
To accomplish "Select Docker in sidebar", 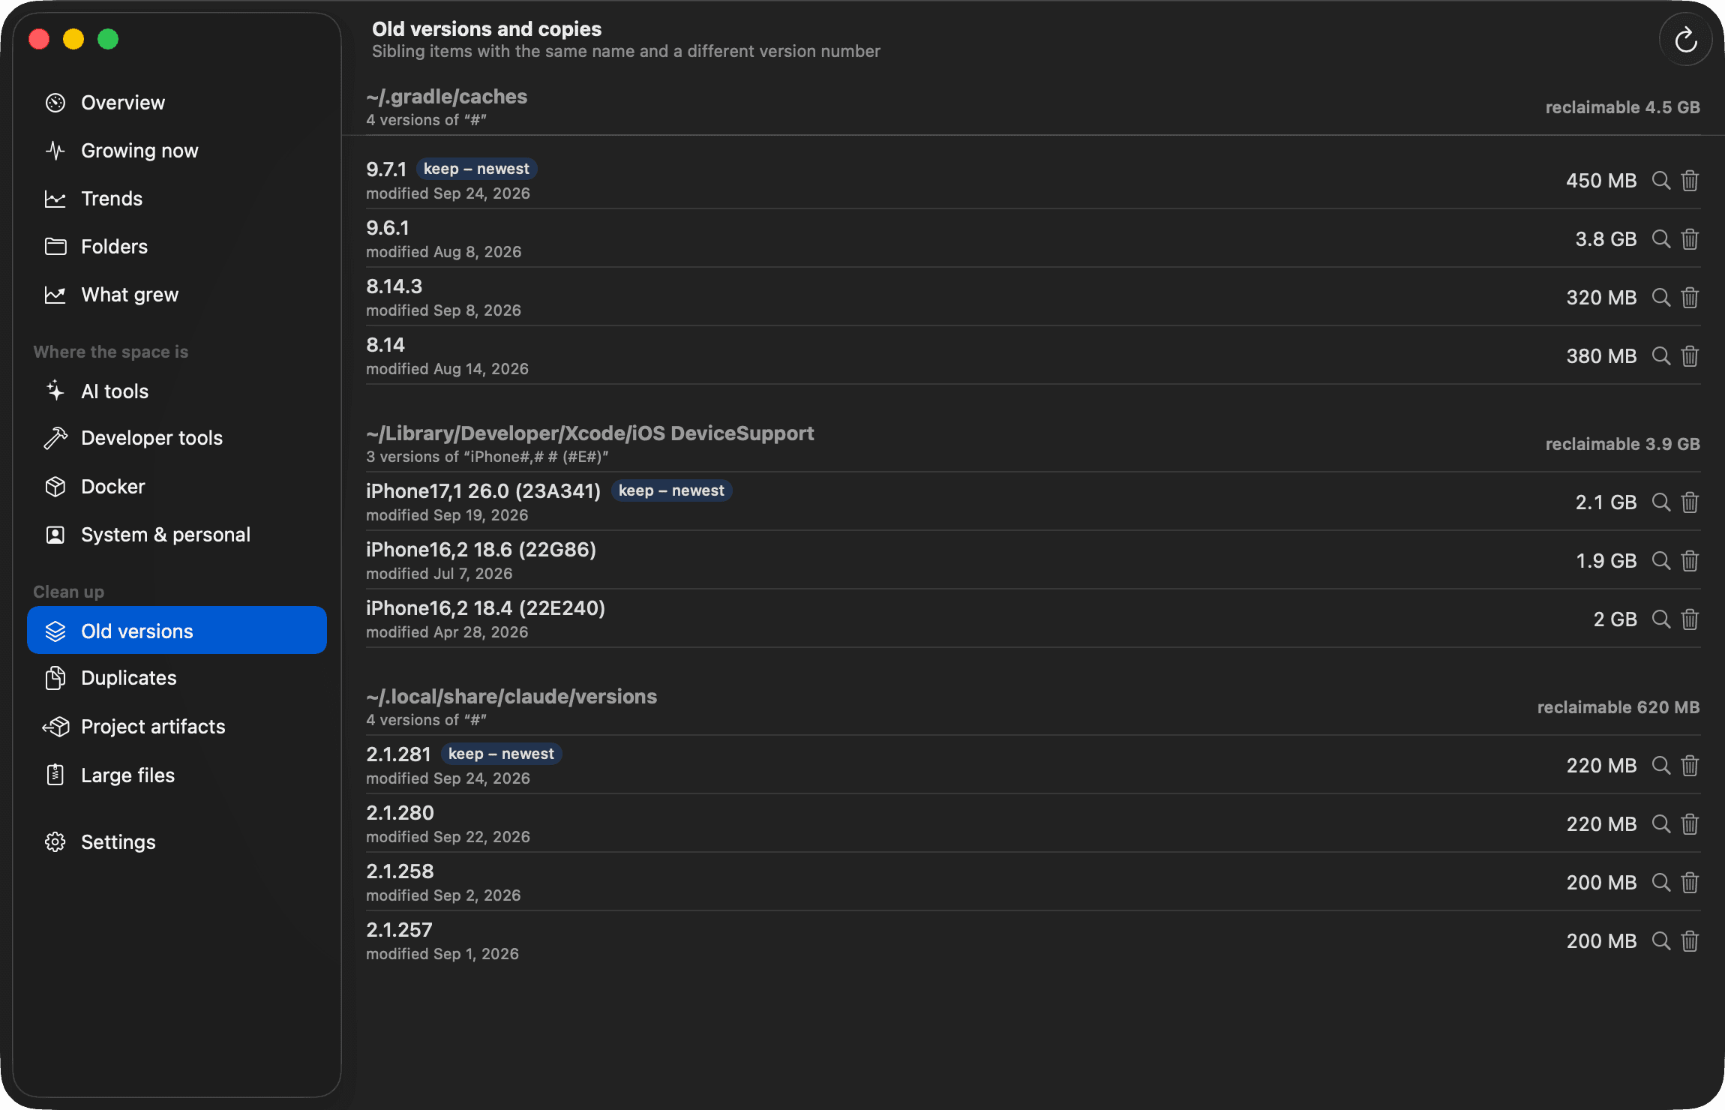I will (177, 487).
